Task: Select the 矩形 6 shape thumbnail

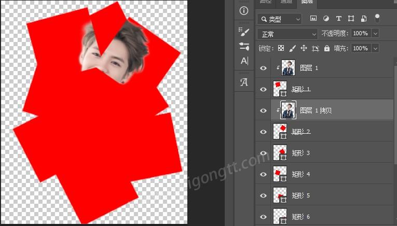Action: point(280,216)
